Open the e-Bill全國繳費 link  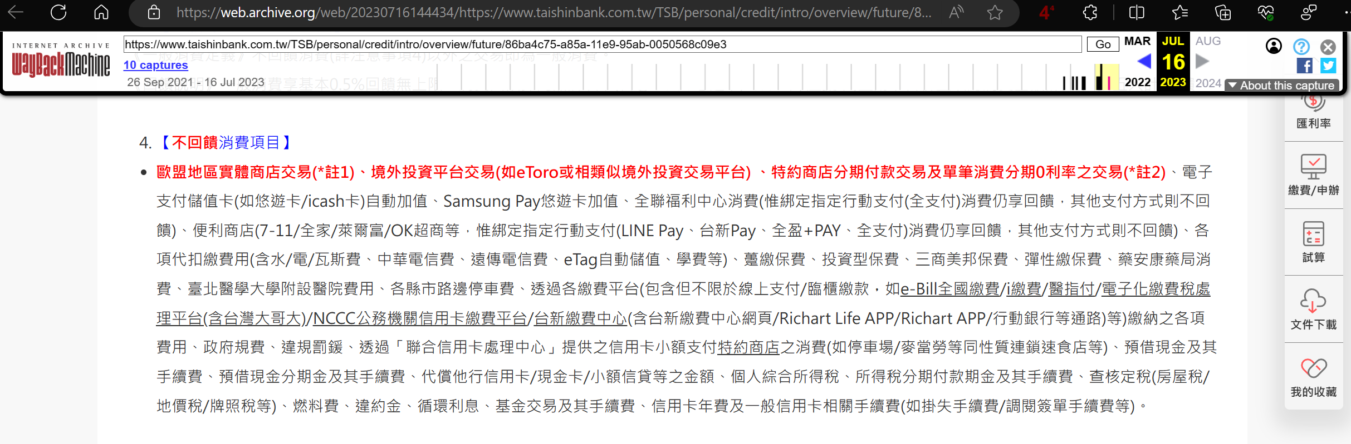(950, 289)
